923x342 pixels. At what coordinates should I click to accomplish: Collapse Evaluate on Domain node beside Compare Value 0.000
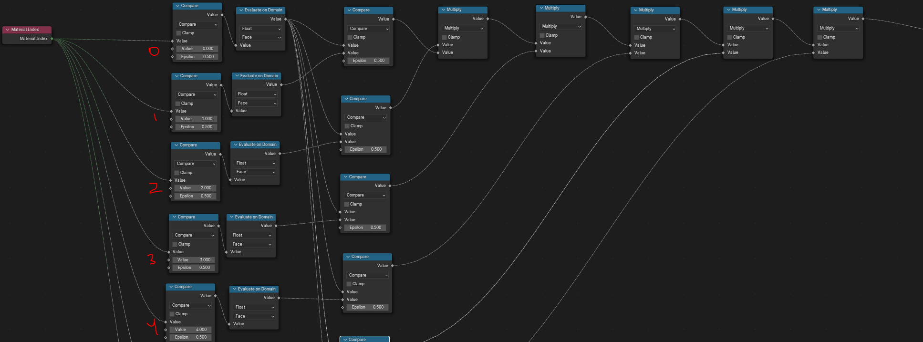(241, 10)
